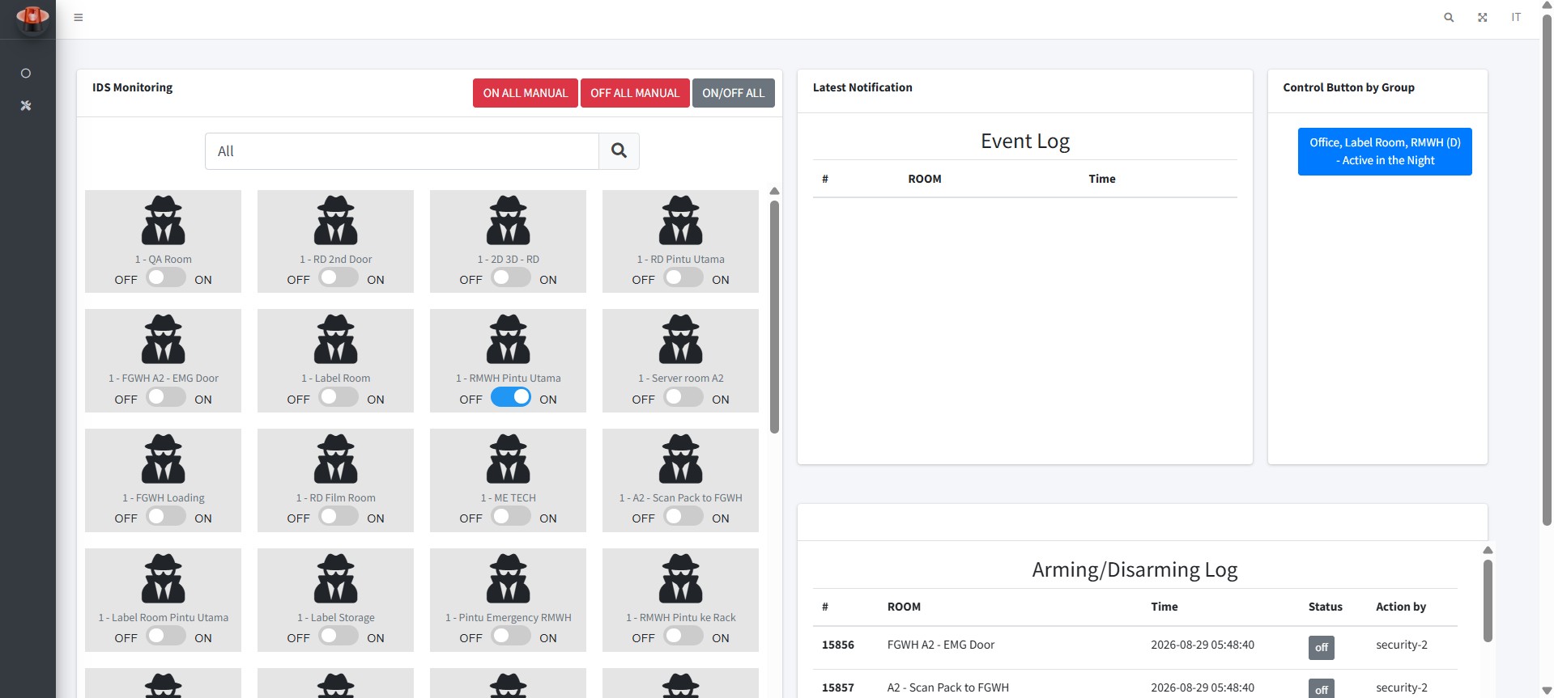Click the ROOM header in Event Log
The width and height of the screenshot is (1554, 698).
925,179
